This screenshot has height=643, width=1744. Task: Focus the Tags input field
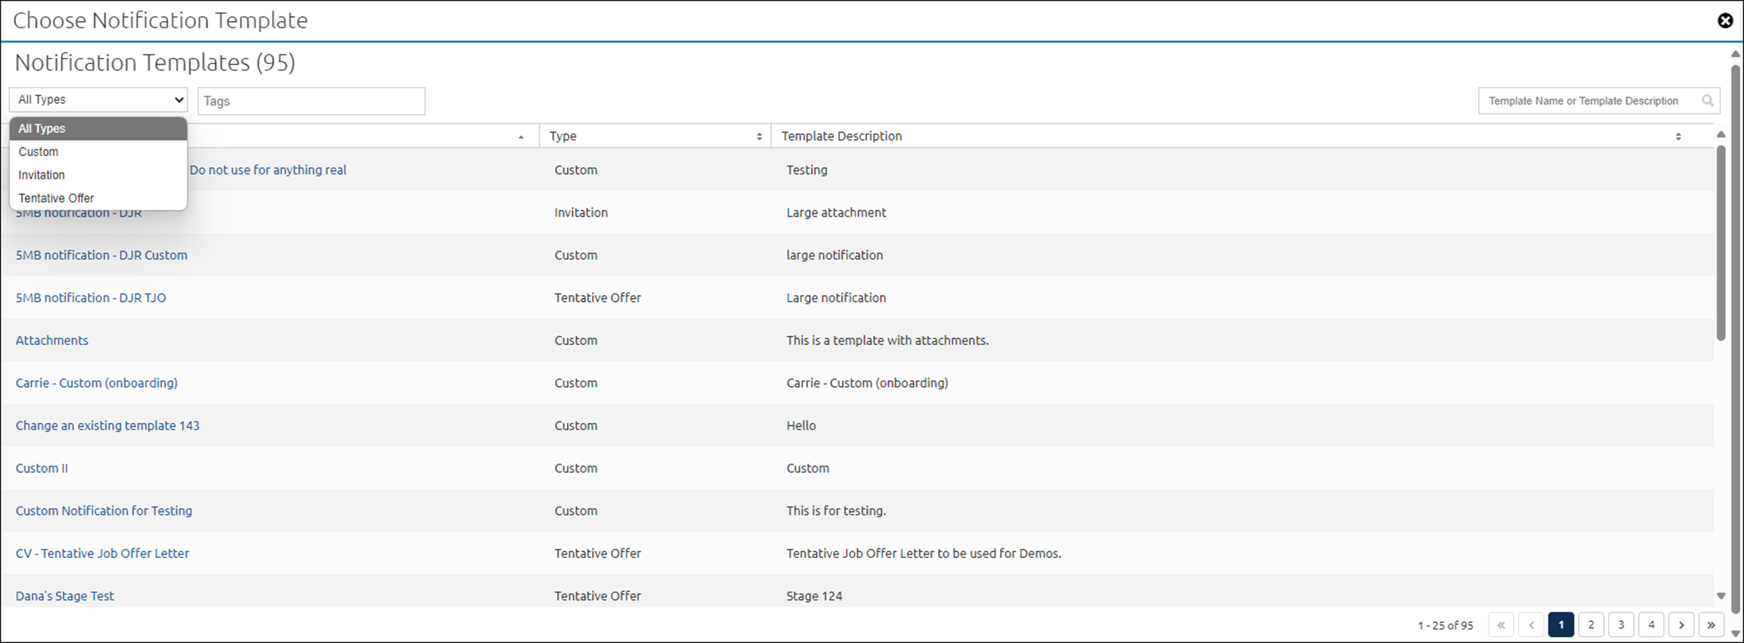click(x=312, y=101)
